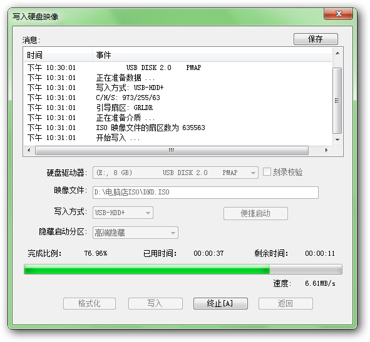
Task: Click the horizontal scrollbar thumb
Action: pos(172,150)
